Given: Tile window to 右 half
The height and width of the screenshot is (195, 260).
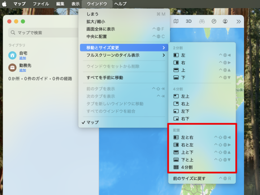Looking at the screenshot, I should [202, 62].
